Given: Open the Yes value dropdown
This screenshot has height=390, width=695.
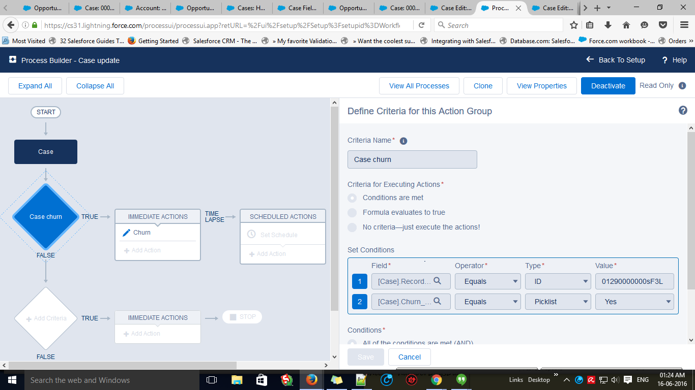Looking at the screenshot, I should [x=634, y=302].
